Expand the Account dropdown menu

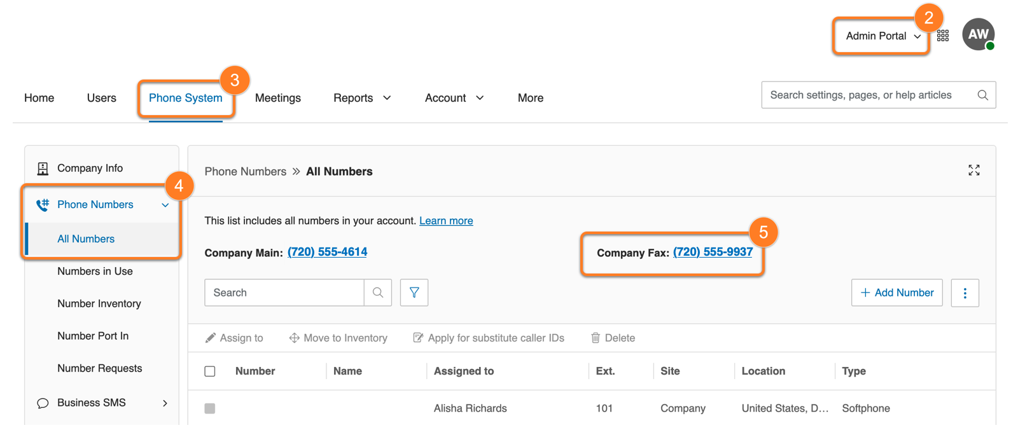(x=454, y=98)
